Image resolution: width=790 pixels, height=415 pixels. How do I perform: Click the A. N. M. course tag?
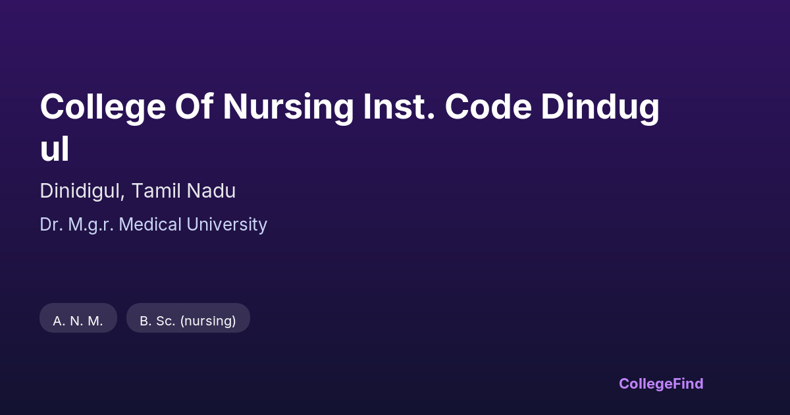(78, 321)
